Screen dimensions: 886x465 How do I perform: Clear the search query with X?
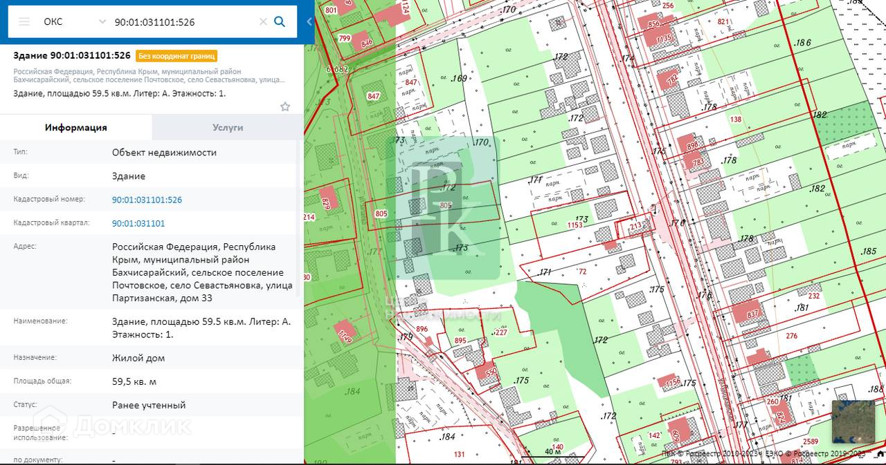coord(263,21)
